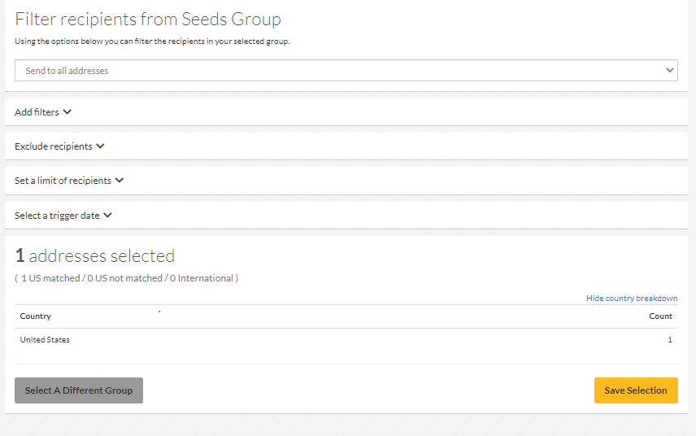696x436 pixels.
Task: Hide the country breakdown via its link
Action: pyautogui.click(x=632, y=299)
